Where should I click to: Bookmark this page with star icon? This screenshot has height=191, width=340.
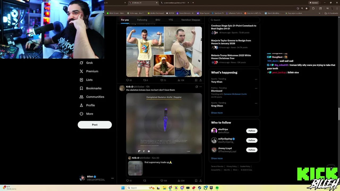click(307, 8)
